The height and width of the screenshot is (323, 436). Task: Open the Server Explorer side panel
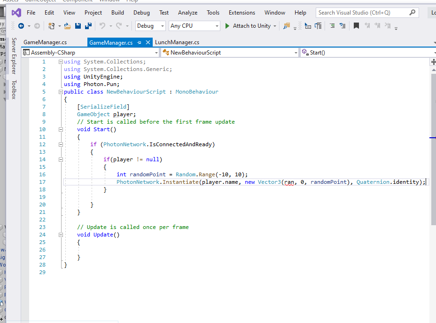pyautogui.click(x=14, y=55)
